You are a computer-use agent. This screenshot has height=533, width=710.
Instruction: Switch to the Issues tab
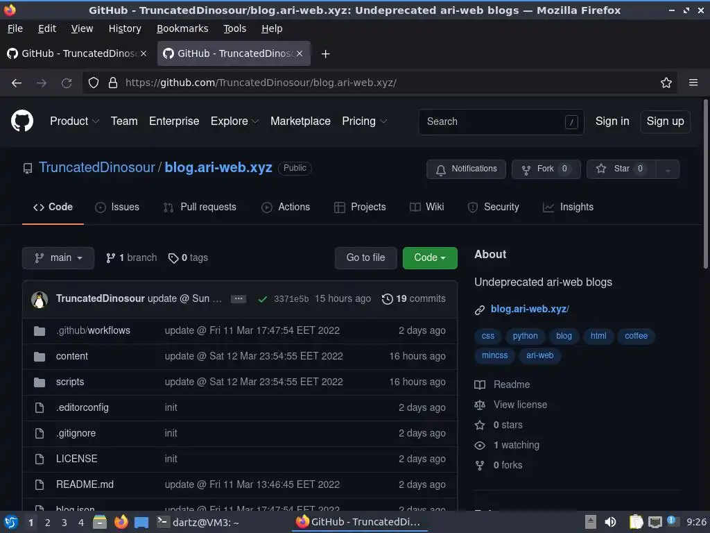pos(117,207)
